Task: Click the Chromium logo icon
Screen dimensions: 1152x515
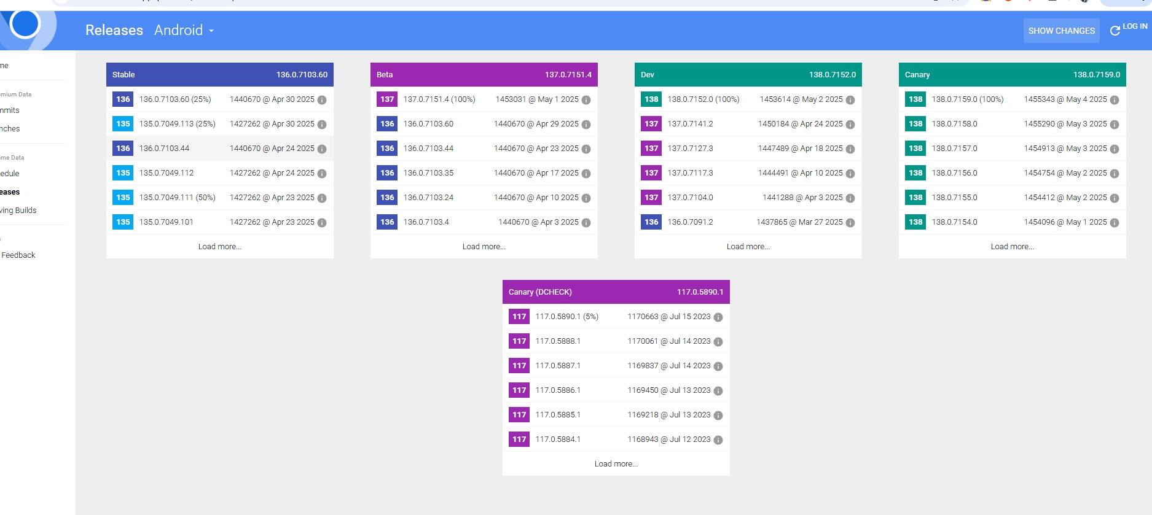Action: 25,24
